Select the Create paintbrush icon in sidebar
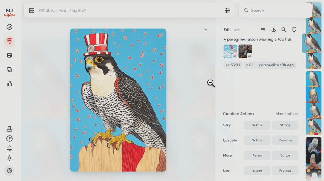The height and width of the screenshot is (181, 324). click(x=9, y=41)
